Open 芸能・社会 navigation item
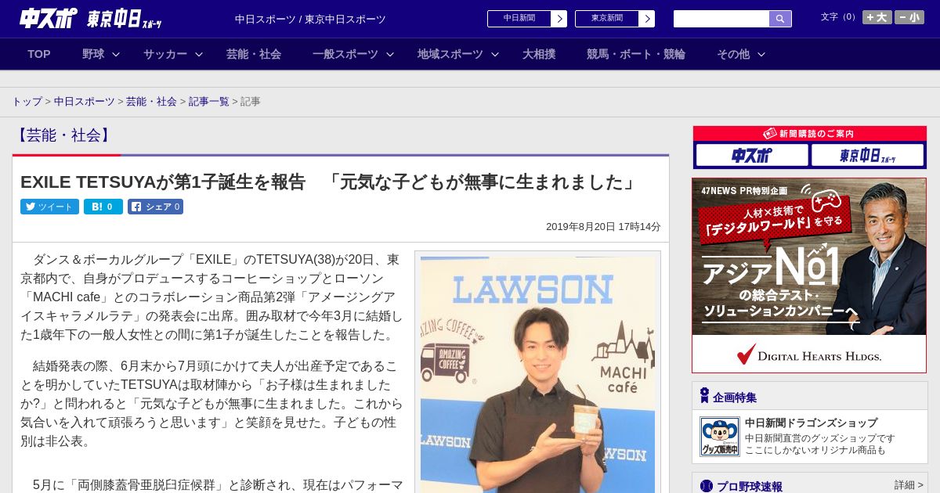 click(254, 54)
